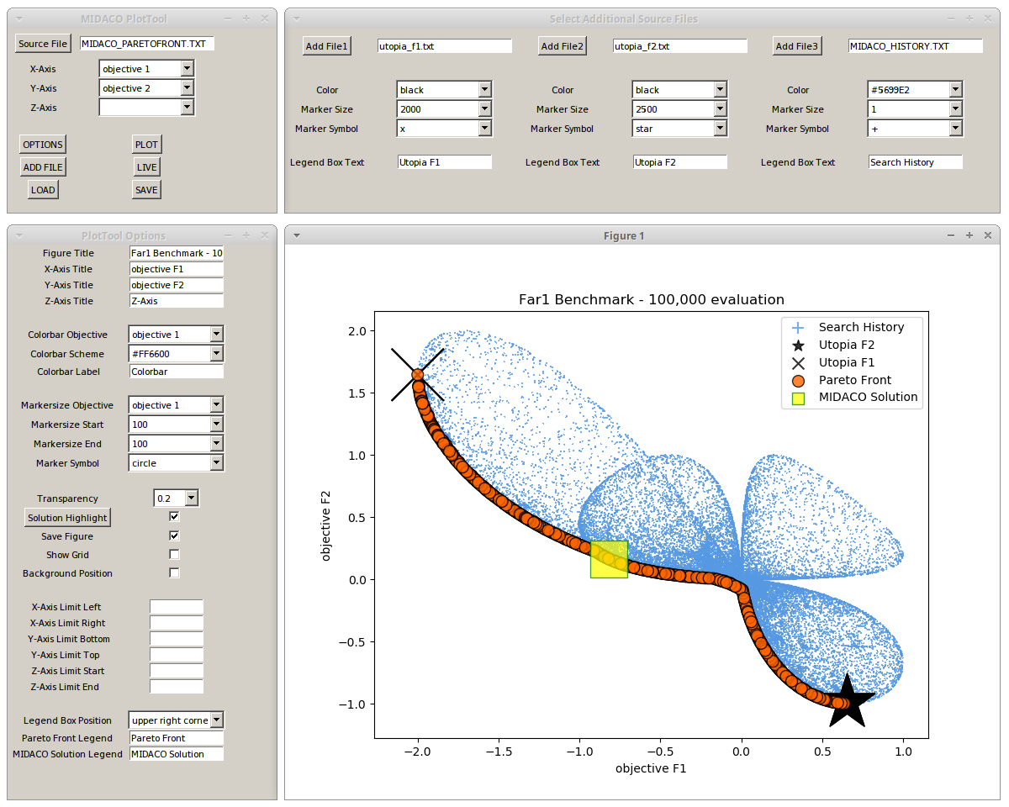Open window menu arrow of PlotTool Options
This screenshot has width=1009, height=807.
click(19, 236)
